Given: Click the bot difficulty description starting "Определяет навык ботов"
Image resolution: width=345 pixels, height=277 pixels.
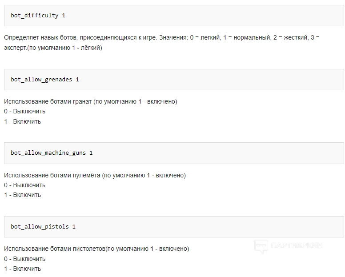Looking at the screenshot, I should pyautogui.click(x=161, y=38).
